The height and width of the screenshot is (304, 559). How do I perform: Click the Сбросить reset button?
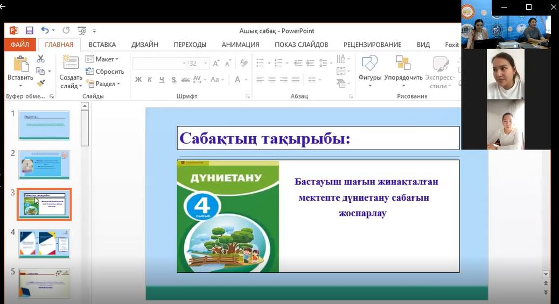click(105, 72)
